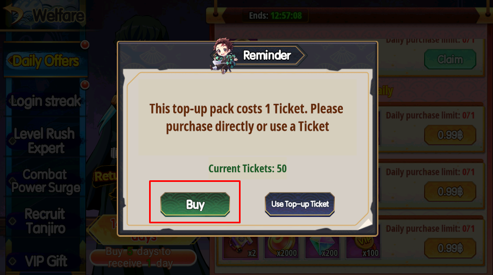Tap the red notification dot on Daily Offers

click(84, 45)
